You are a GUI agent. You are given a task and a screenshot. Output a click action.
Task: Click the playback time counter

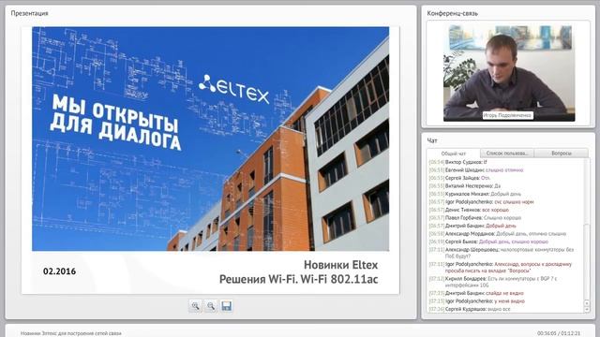559,333
